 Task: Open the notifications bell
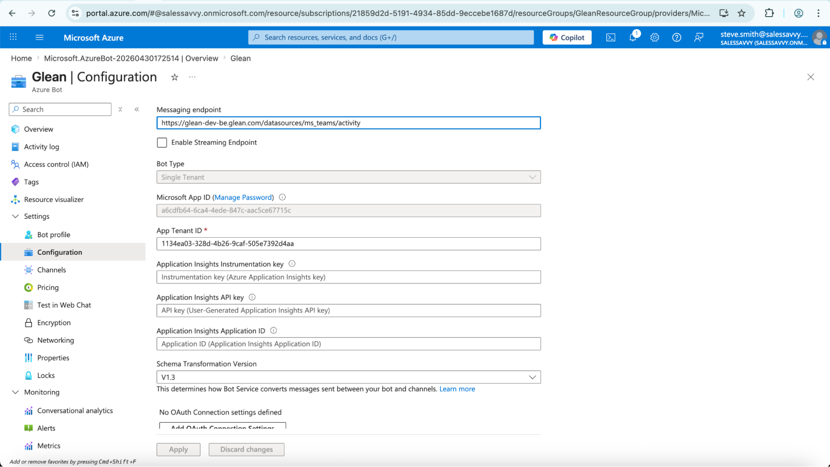(633, 37)
